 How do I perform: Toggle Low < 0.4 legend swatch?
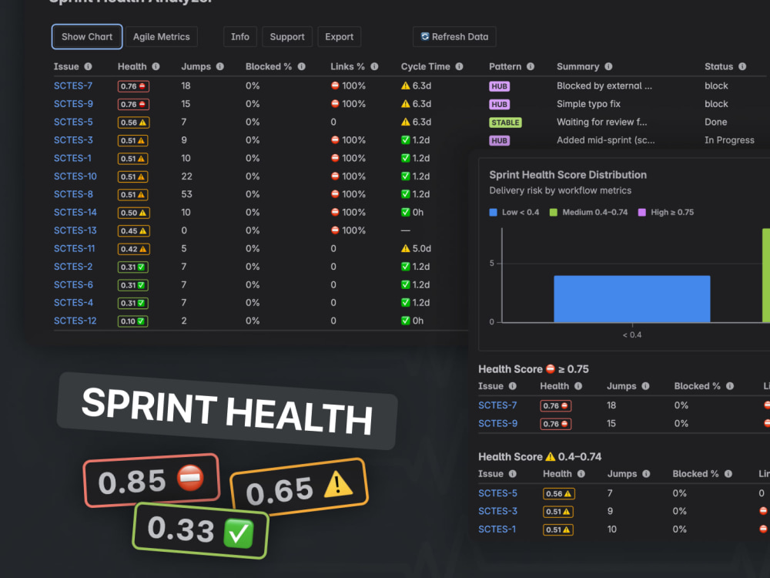coord(493,213)
